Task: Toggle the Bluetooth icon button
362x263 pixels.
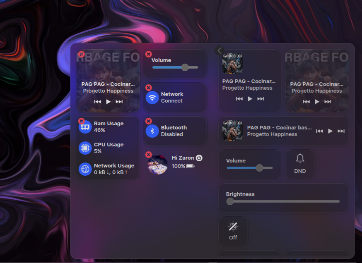Action: pos(152,131)
